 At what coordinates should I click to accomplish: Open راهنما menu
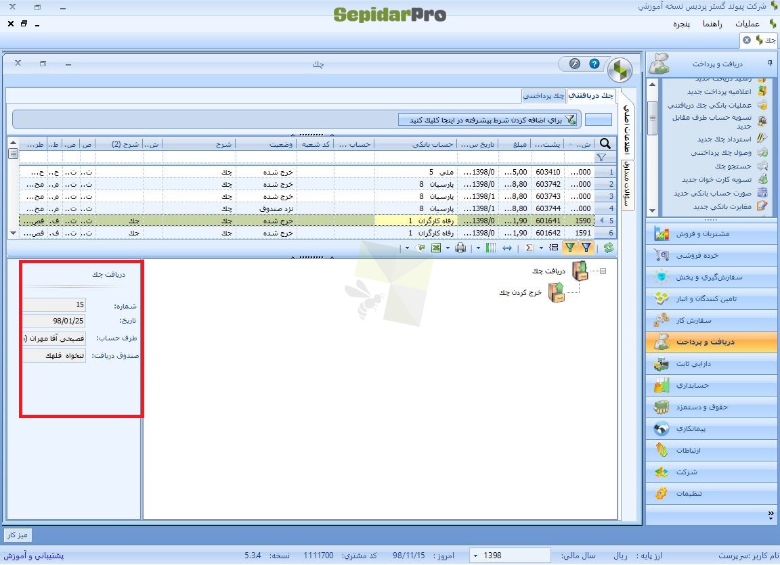pos(712,24)
